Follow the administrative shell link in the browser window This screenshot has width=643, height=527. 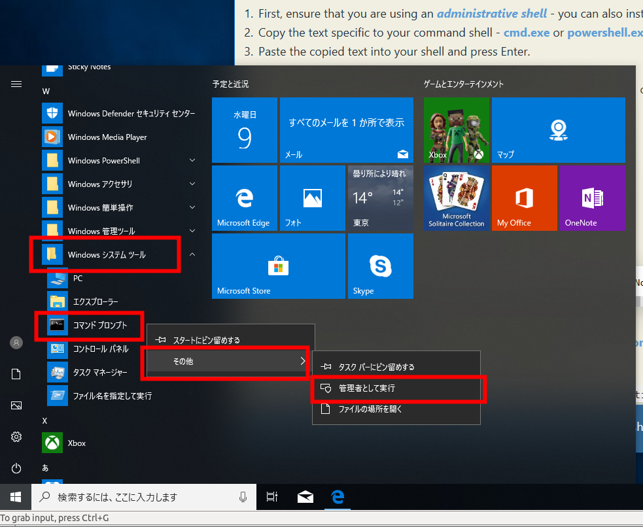pos(492,14)
